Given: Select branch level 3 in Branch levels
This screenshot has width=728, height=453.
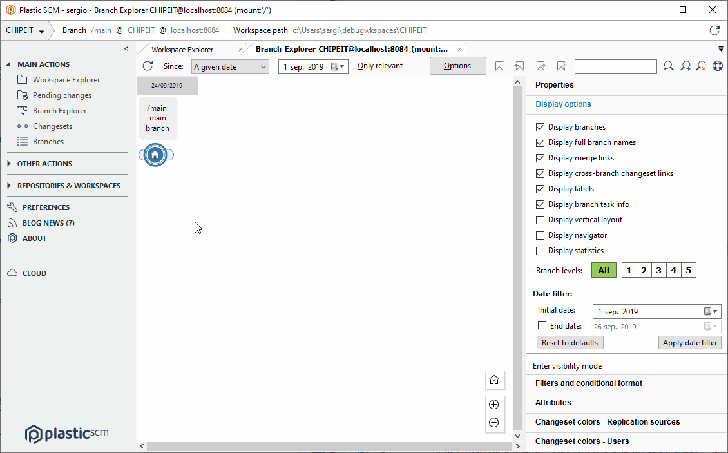Looking at the screenshot, I should tap(658, 270).
